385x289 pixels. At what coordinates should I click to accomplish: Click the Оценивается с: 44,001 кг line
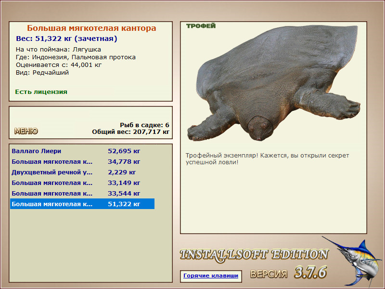59,65
